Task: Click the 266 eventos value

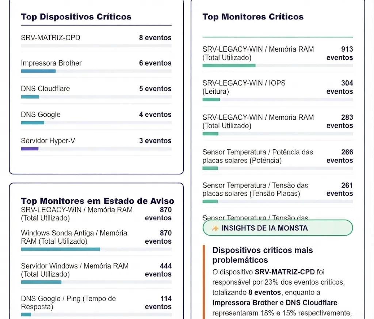Action: click(340, 156)
